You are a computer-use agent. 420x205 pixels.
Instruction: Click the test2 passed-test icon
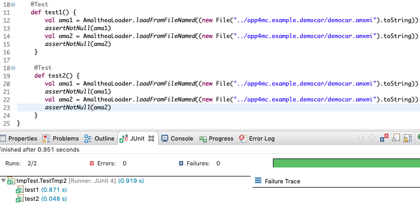click(20, 199)
